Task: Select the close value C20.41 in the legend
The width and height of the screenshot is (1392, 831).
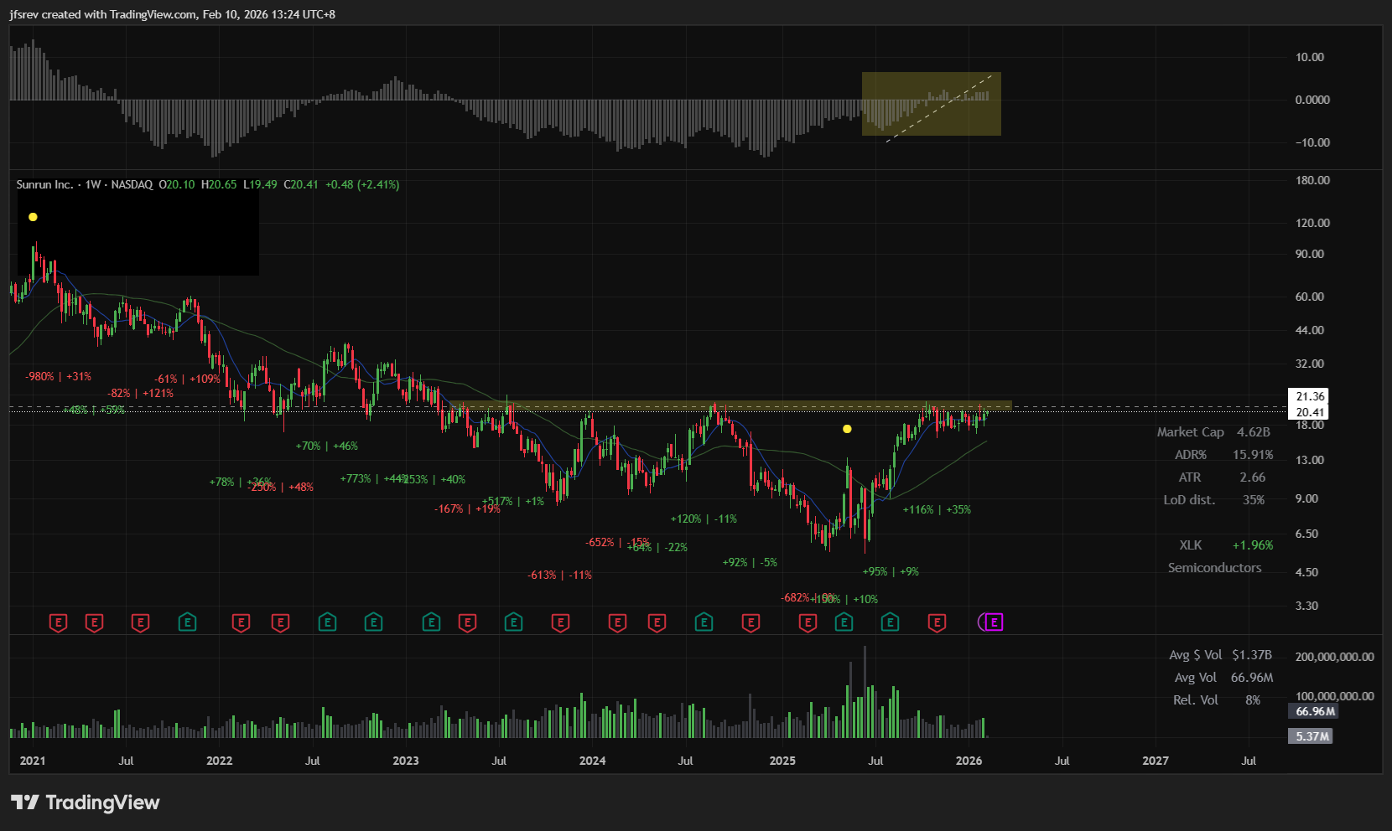Action: pos(301,184)
